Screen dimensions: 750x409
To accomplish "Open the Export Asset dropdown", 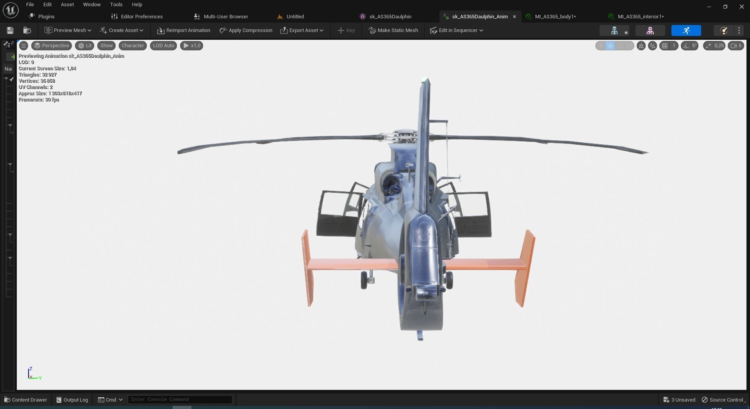I will (x=302, y=30).
